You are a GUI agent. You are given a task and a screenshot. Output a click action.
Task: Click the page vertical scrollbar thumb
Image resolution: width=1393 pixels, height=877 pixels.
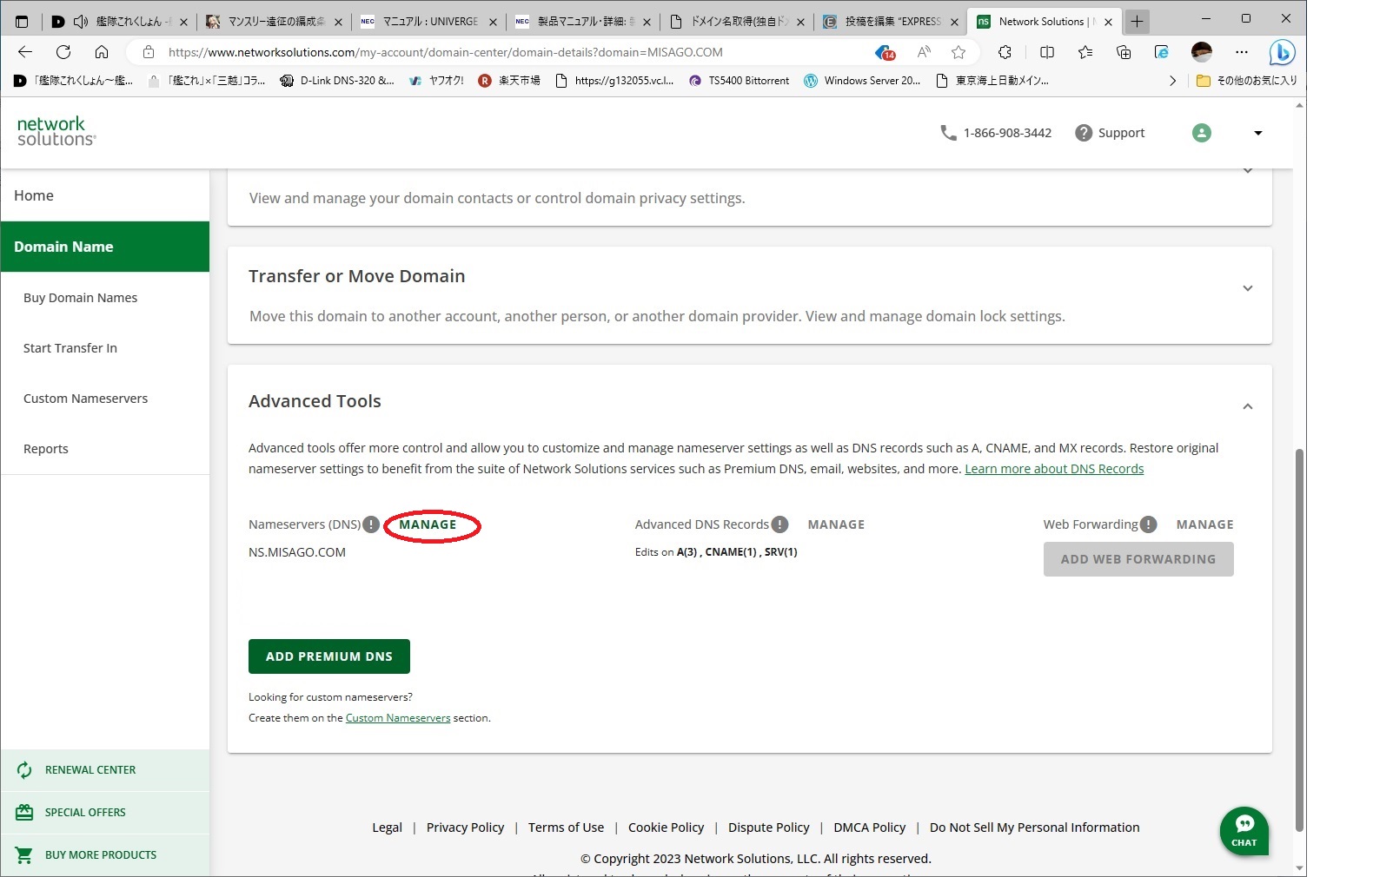[1299, 640]
